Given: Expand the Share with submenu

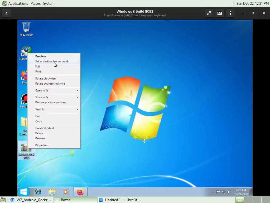Looking at the screenshot, I should point(54,97).
